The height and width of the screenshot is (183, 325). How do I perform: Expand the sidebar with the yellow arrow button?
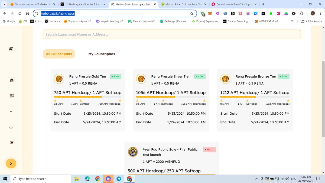[x=11, y=163]
